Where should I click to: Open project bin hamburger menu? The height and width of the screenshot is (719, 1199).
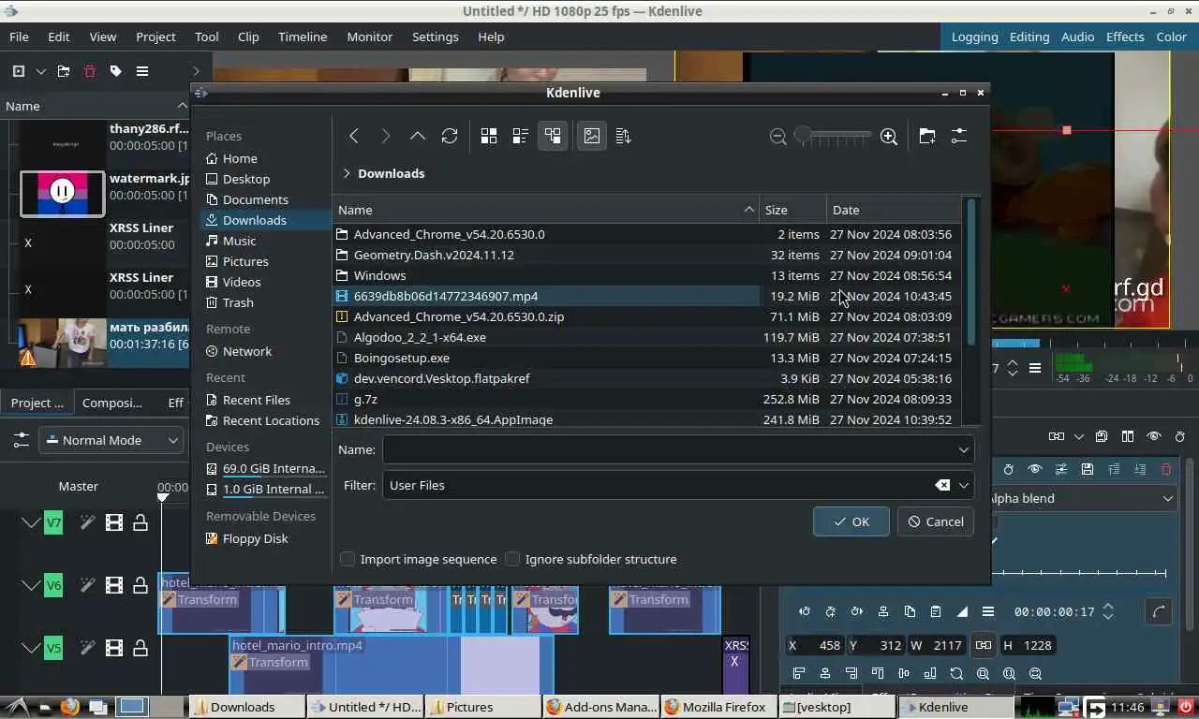click(x=142, y=71)
